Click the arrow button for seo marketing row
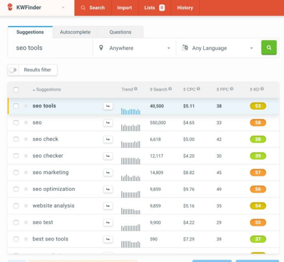The width and height of the screenshot is (284, 262). [108, 173]
